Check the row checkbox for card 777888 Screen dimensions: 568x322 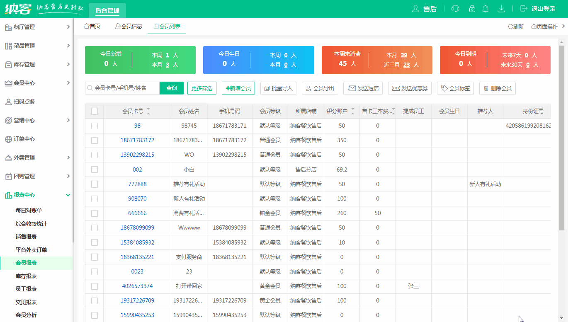click(94, 184)
